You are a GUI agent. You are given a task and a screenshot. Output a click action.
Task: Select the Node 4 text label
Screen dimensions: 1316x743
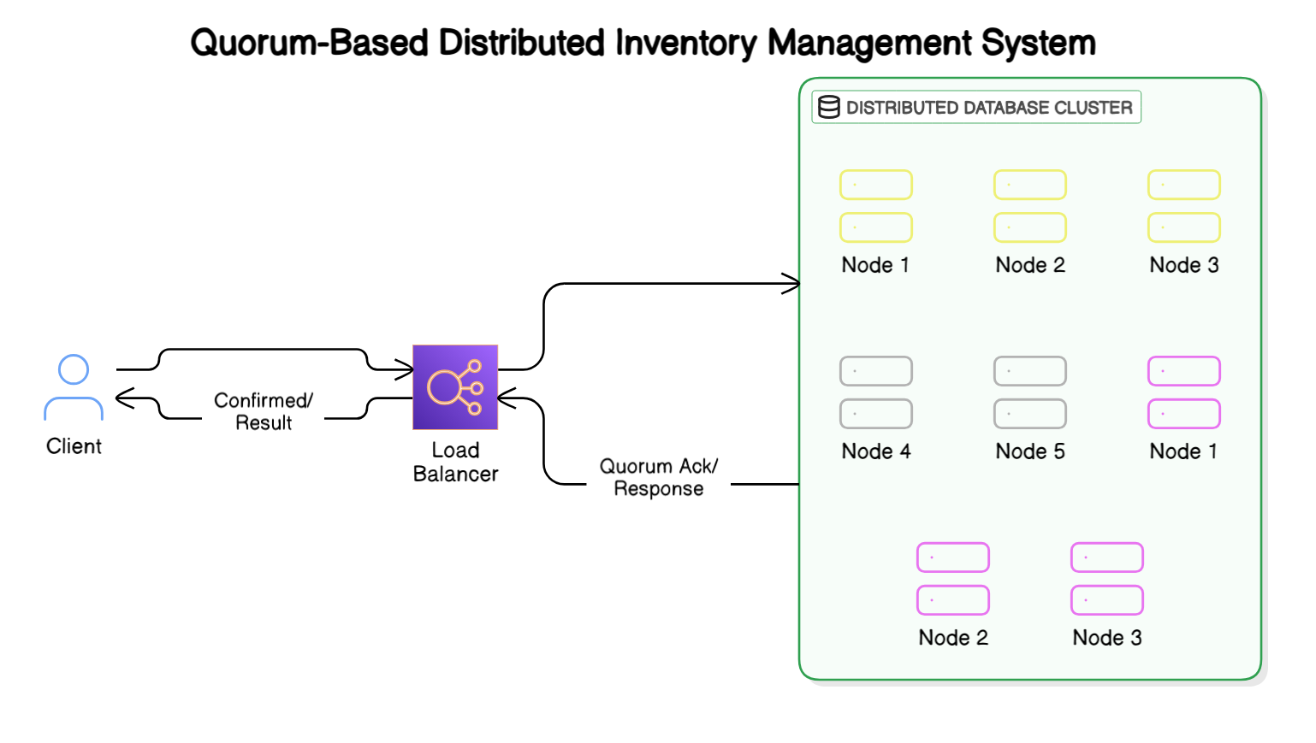point(875,451)
